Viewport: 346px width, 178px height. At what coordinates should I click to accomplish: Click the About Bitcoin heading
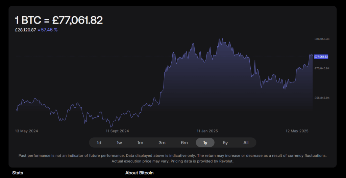[x=139, y=173]
